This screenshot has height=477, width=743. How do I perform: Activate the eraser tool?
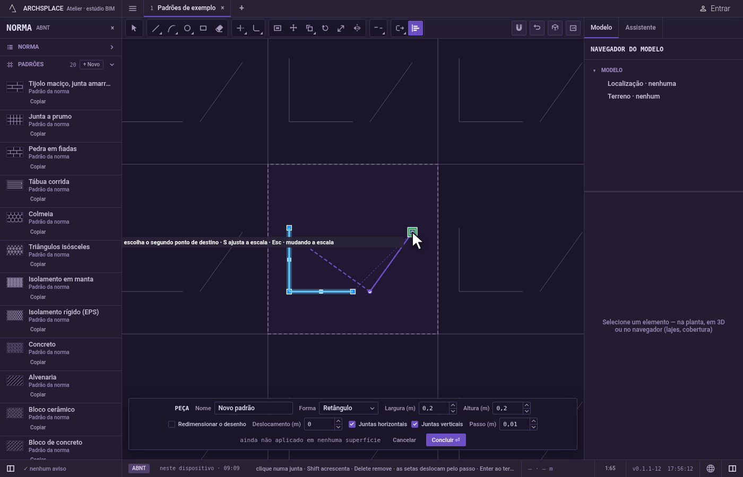219,28
